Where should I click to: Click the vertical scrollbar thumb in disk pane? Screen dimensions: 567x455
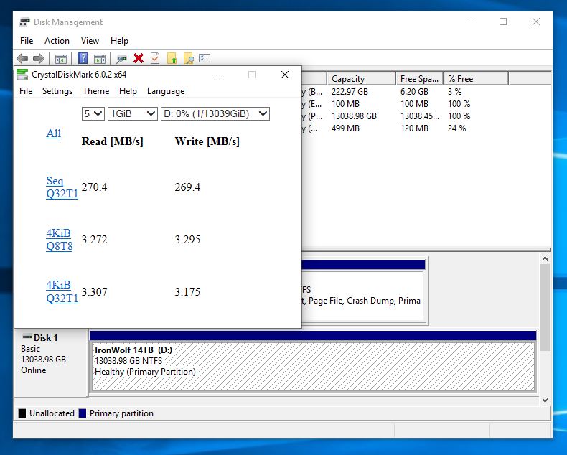(x=545, y=307)
